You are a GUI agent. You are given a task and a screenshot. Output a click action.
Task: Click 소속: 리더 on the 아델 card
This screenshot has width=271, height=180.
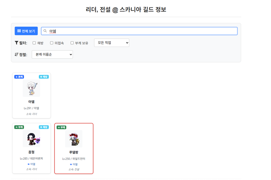tap(32, 114)
